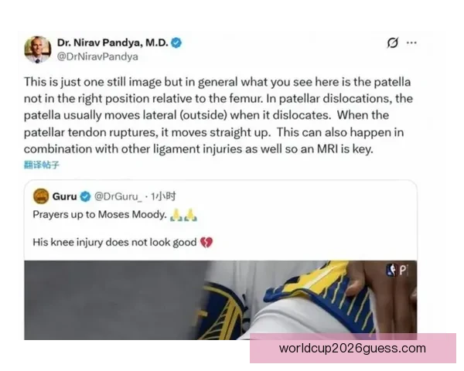
Task: Click the NBA logo on the image
Action: [x=391, y=270]
